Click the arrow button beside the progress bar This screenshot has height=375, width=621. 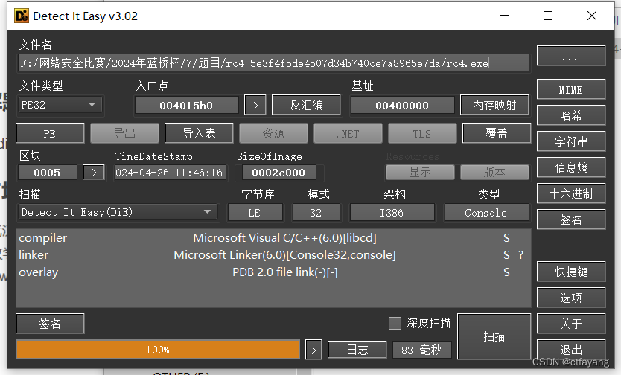[x=314, y=350]
